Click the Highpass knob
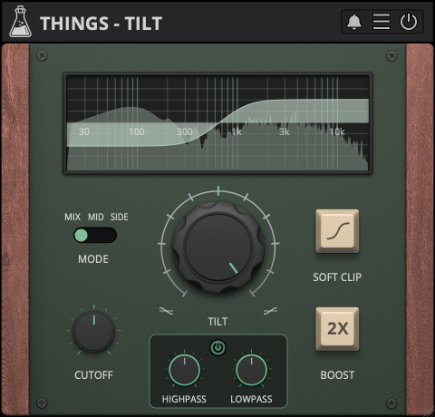This screenshot has width=435, height=417. (x=184, y=370)
